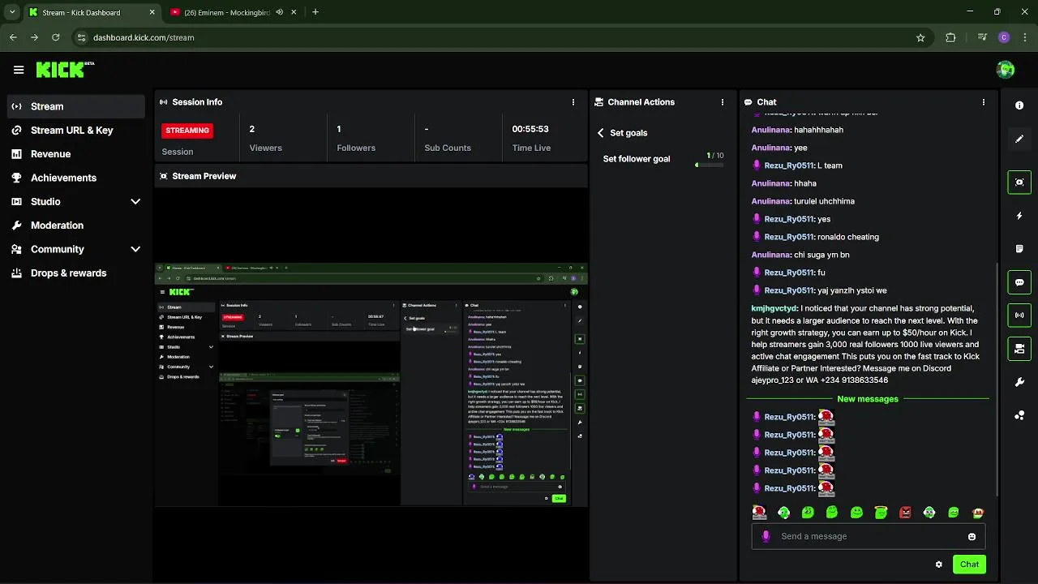Click the follower goal progress bar

point(710,165)
